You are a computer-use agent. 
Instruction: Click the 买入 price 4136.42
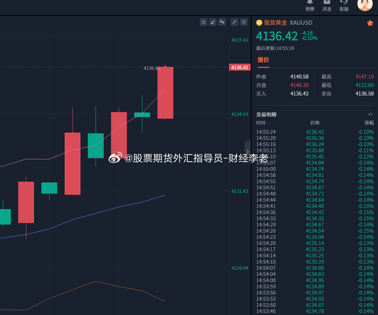pyautogui.click(x=299, y=94)
